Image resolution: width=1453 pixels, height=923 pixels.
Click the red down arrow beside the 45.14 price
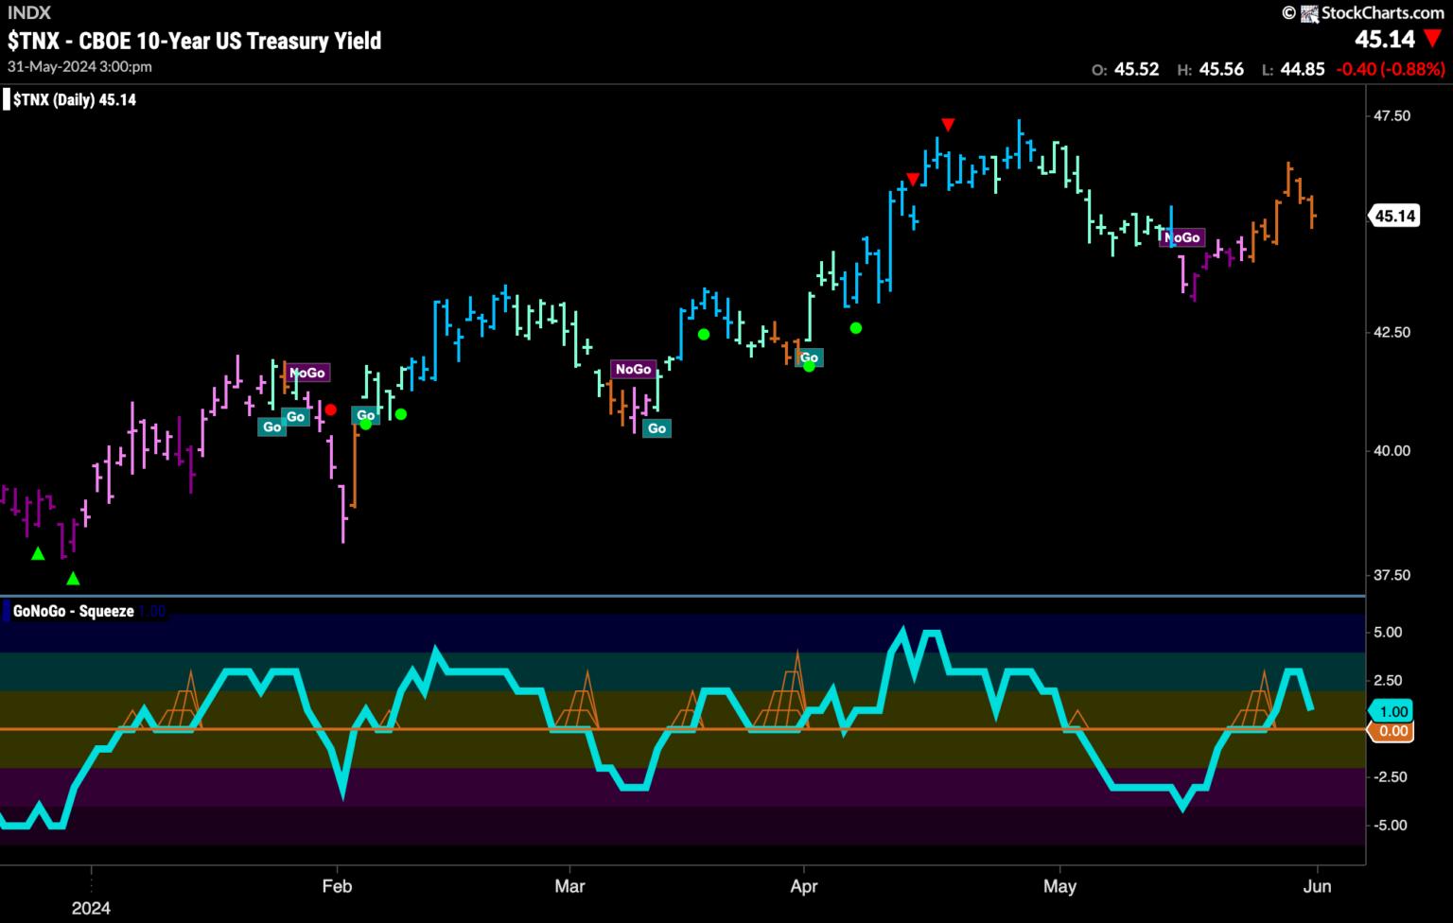1433,39
